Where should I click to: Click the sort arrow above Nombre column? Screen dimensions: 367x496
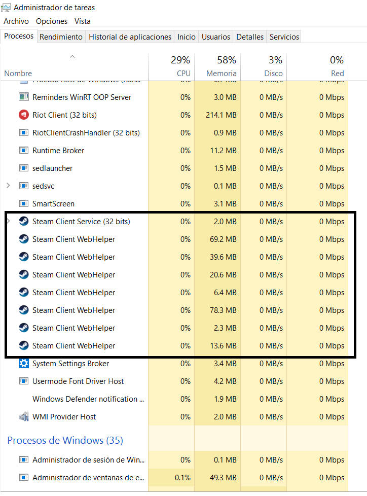pyautogui.click(x=72, y=57)
